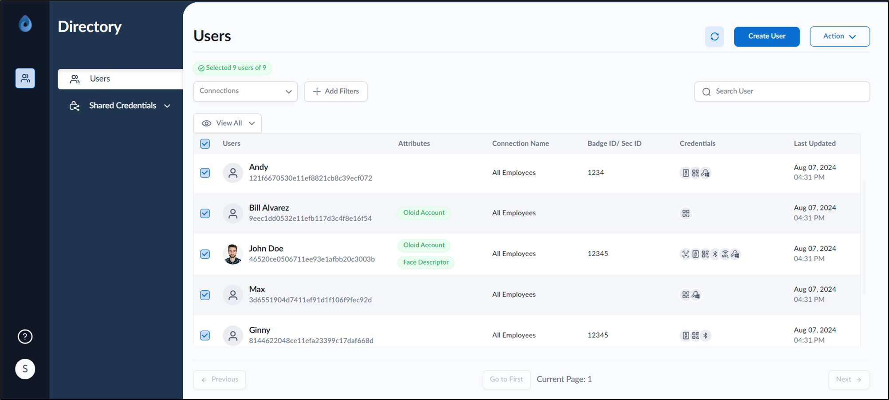The image size is (889, 400).
Task: Open the View All dropdown
Action: click(228, 123)
